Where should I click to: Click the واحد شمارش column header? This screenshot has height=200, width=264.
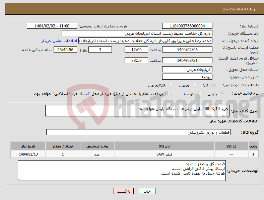click(x=97, y=146)
